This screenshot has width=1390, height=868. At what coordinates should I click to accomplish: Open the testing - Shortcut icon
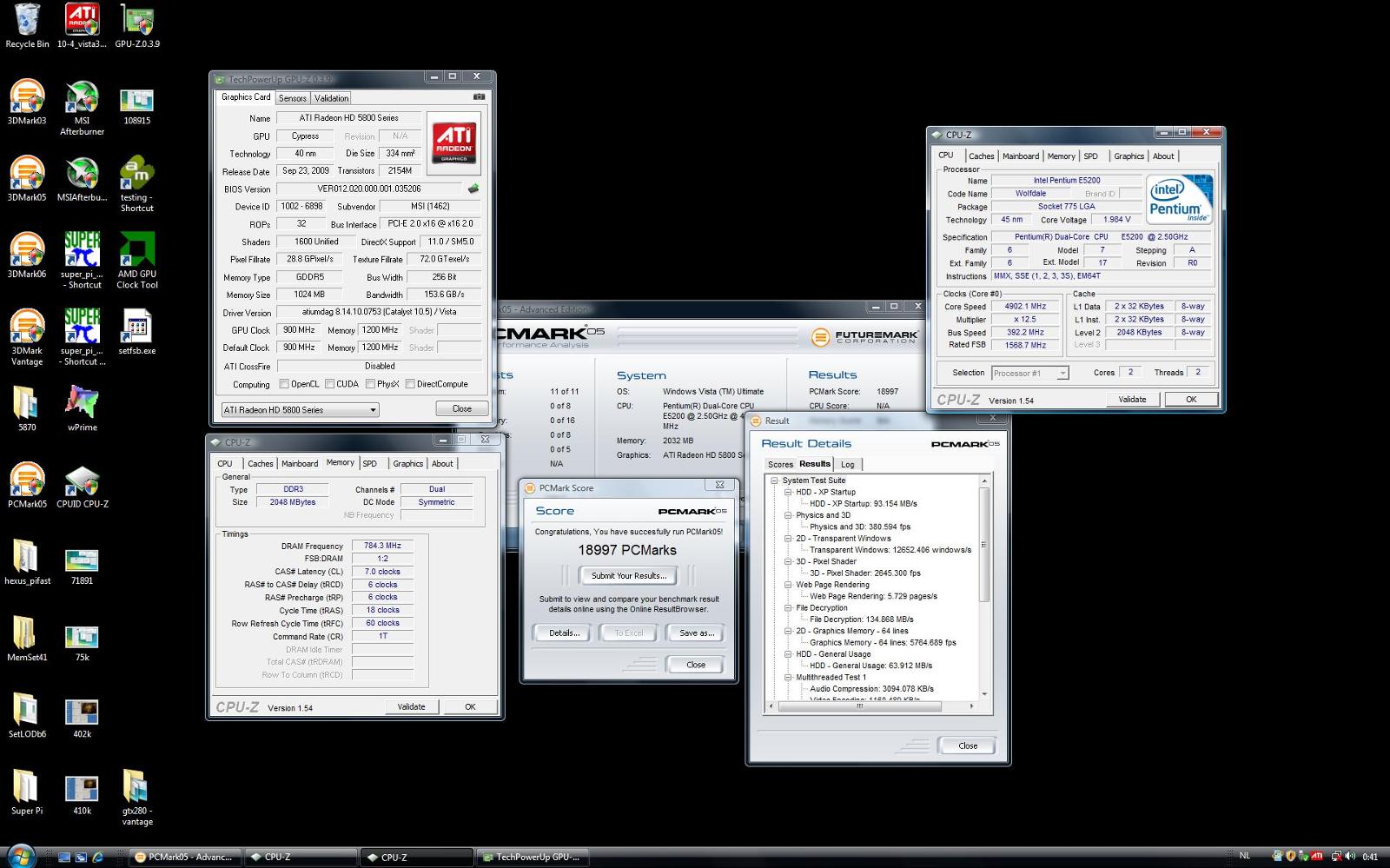[137, 184]
